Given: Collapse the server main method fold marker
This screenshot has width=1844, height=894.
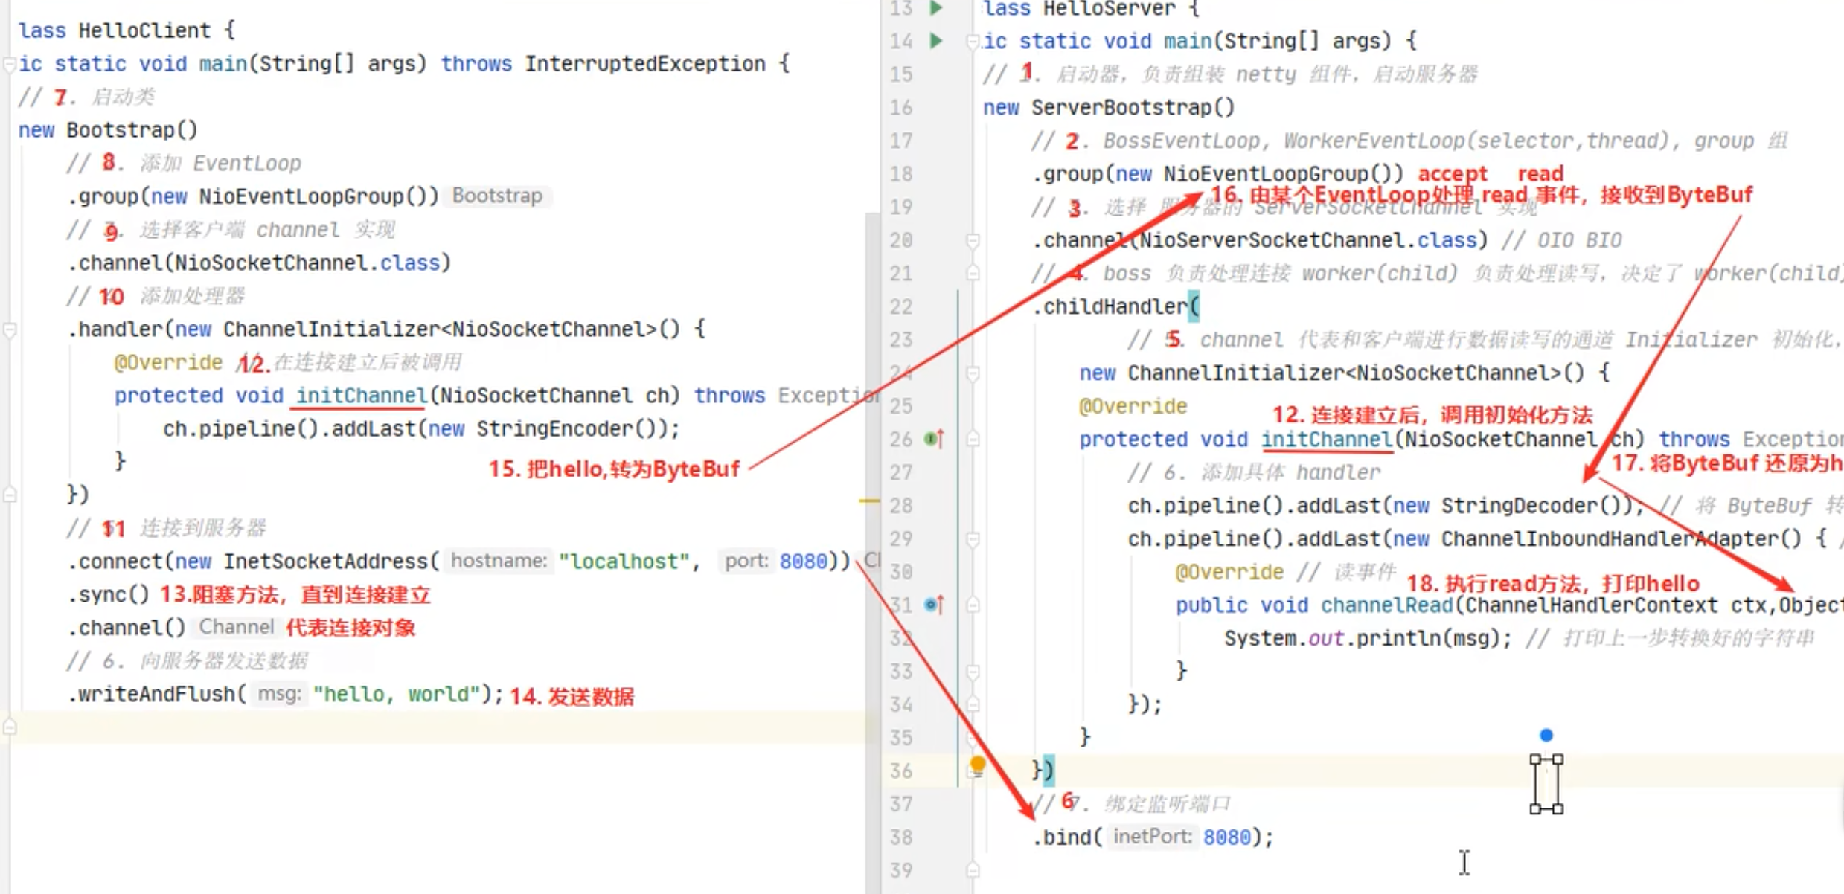Looking at the screenshot, I should [972, 42].
